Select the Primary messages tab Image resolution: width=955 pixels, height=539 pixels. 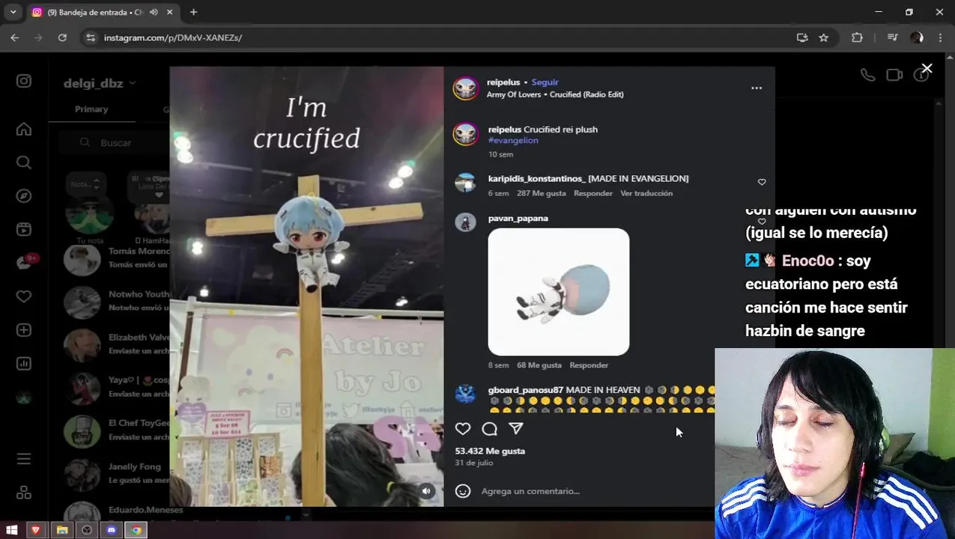(x=91, y=109)
